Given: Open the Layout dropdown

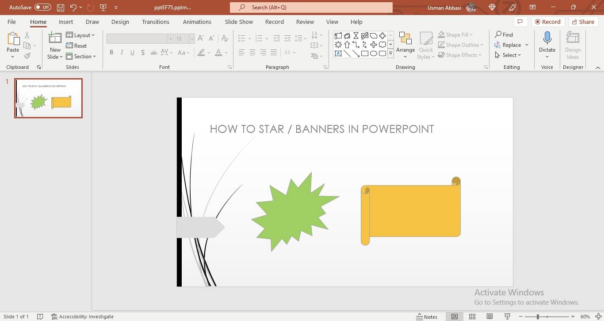Looking at the screenshot, I should (x=80, y=35).
